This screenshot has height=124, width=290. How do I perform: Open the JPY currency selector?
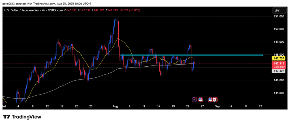click(276, 10)
